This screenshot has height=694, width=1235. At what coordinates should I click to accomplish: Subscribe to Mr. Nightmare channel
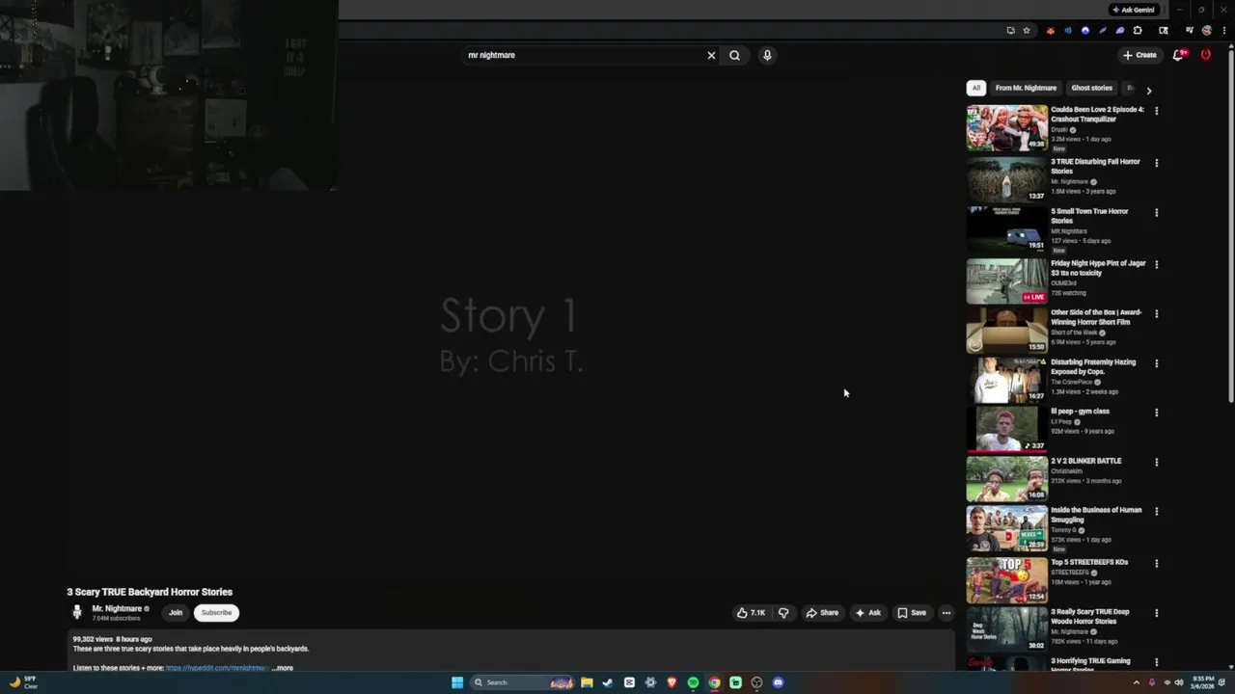(216, 612)
